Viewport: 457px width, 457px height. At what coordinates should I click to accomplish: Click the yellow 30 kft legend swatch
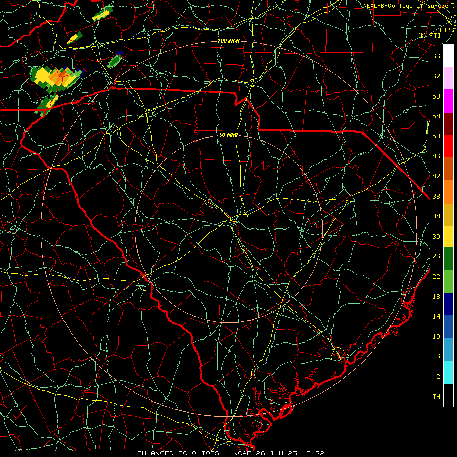pyautogui.click(x=448, y=236)
